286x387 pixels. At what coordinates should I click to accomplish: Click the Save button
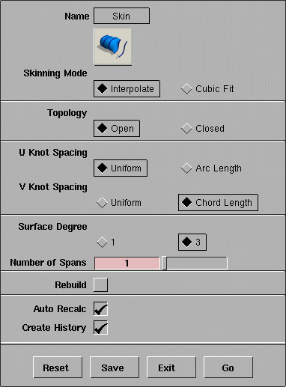[115, 368]
